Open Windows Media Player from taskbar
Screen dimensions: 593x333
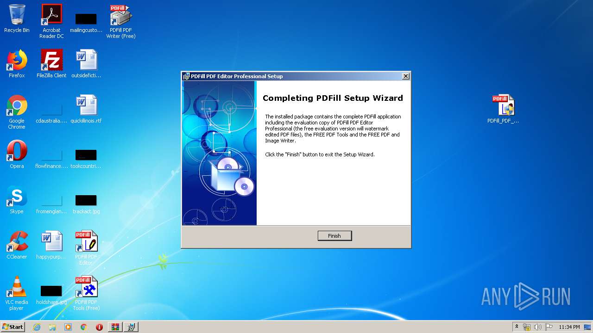[x=68, y=327]
